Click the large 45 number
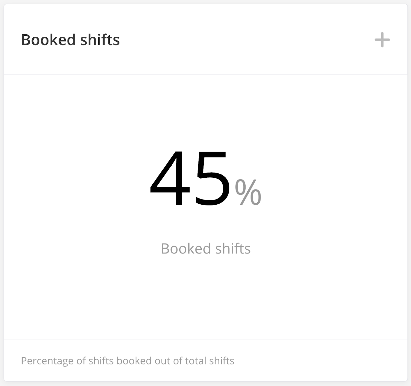This screenshot has height=386, width=411. pos(190,178)
